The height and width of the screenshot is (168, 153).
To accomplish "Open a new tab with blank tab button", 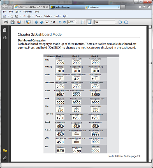I will 123,7.
